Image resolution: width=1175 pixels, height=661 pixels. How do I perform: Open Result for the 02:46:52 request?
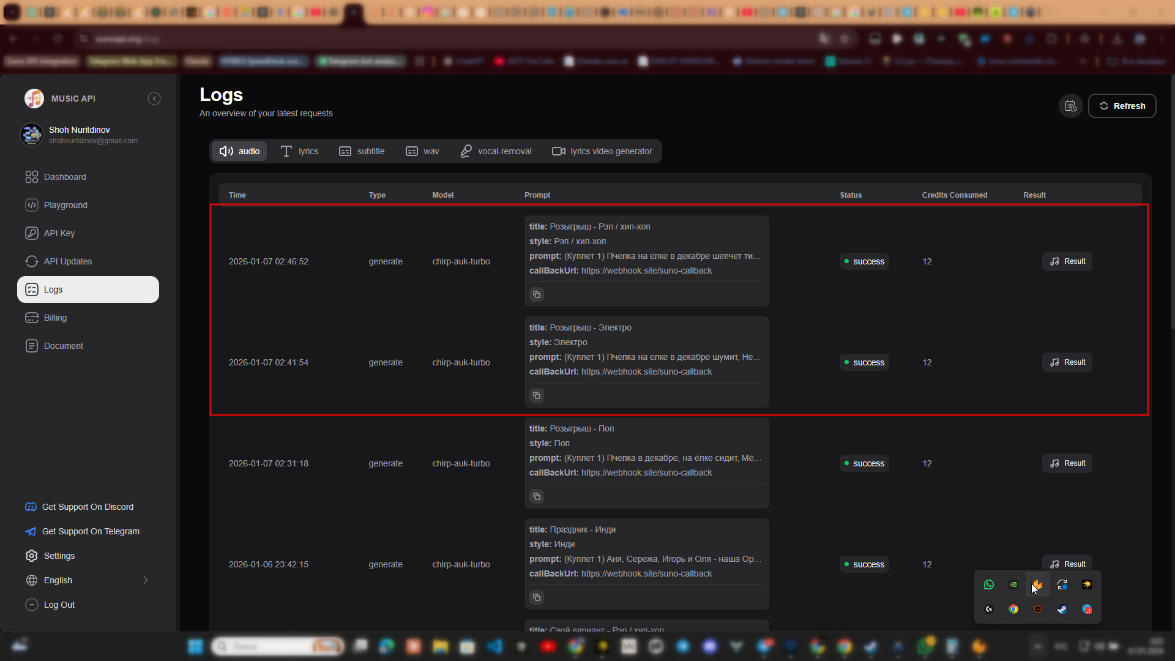click(x=1067, y=261)
